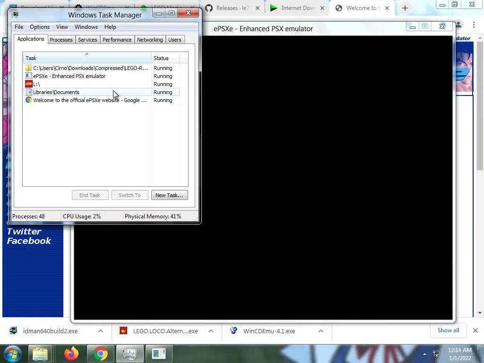Expand options for WinCDEmu-4.1.exe download

point(321,331)
